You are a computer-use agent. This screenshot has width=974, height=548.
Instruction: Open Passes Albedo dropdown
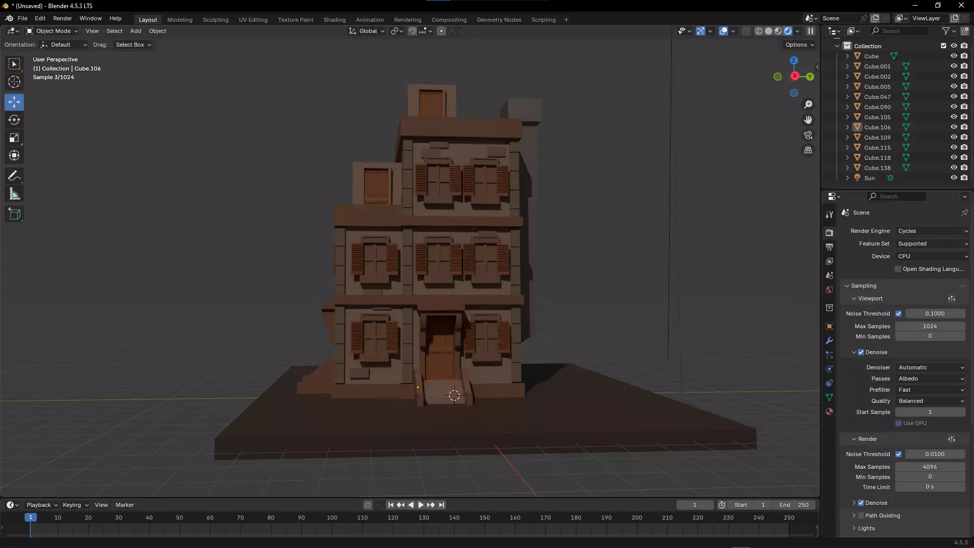[930, 379]
